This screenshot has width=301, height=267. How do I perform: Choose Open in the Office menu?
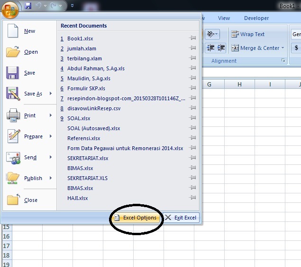pyautogui.click(x=29, y=52)
